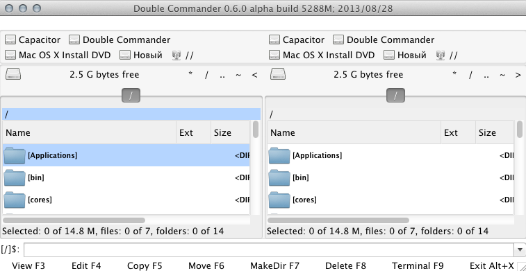Click Applications folder icon in left panel

click(15, 155)
